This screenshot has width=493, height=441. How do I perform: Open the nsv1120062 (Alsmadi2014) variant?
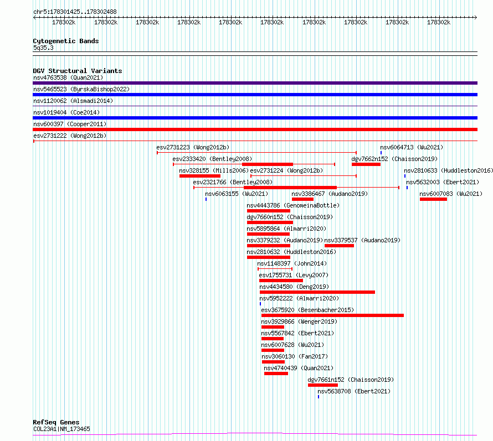coord(73,101)
